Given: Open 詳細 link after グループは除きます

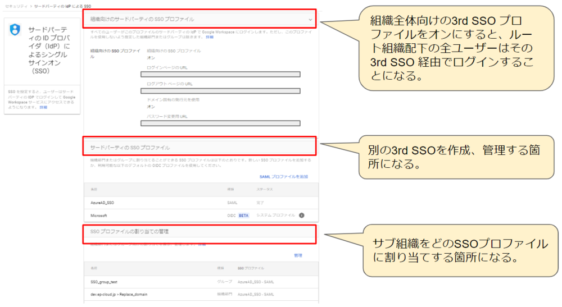Looking at the screenshot, I should (210, 37).
